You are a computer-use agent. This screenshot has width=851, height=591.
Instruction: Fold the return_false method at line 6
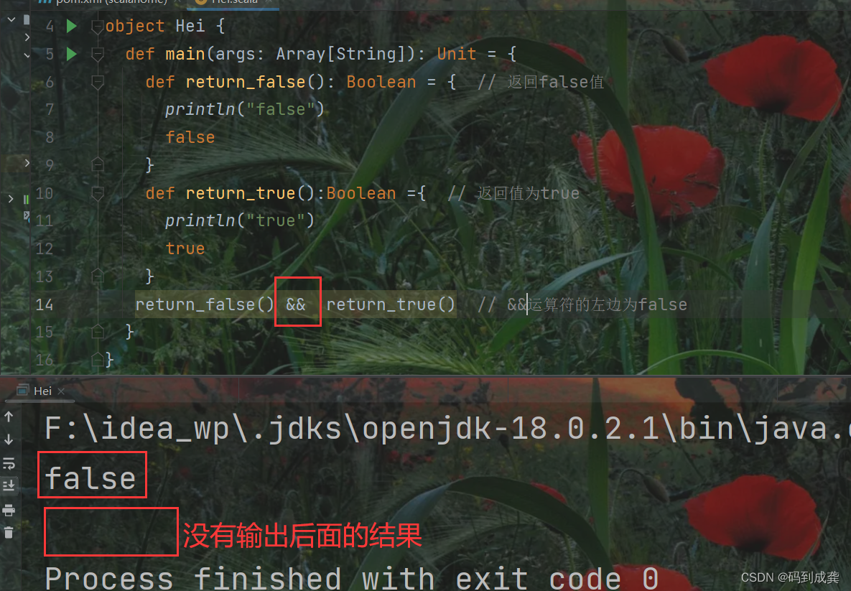[98, 83]
